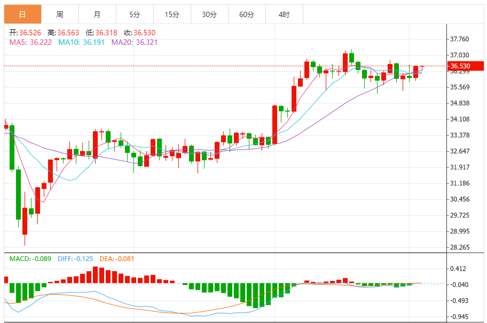Select the MA20: 36.321 indicator label
The height and width of the screenshot is (323, 487).
tap(135, 42)
